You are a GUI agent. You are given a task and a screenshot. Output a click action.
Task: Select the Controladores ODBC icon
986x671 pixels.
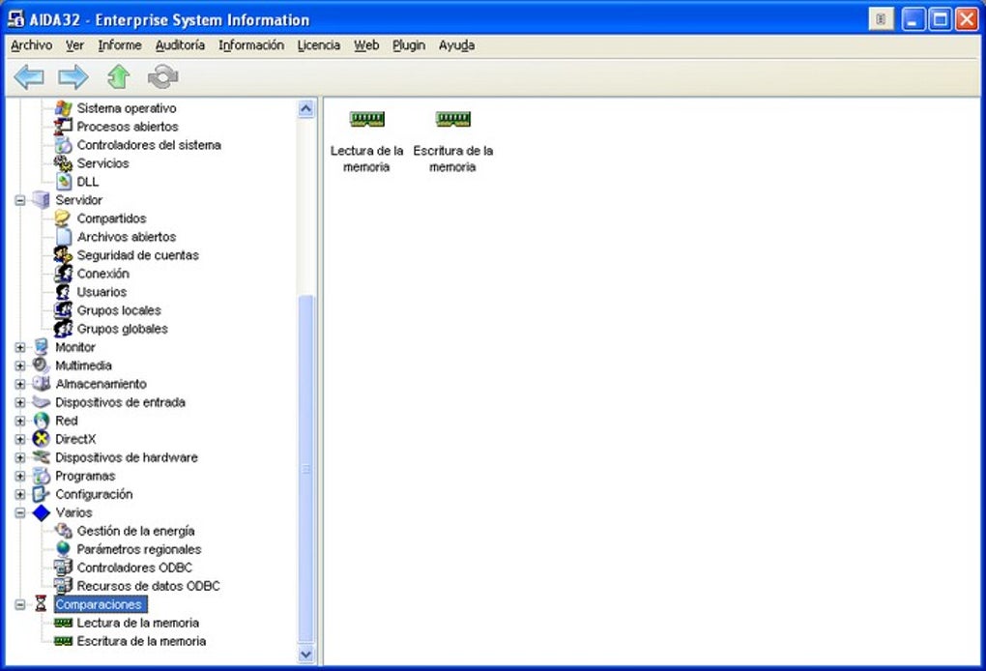[x=63, y=568]
